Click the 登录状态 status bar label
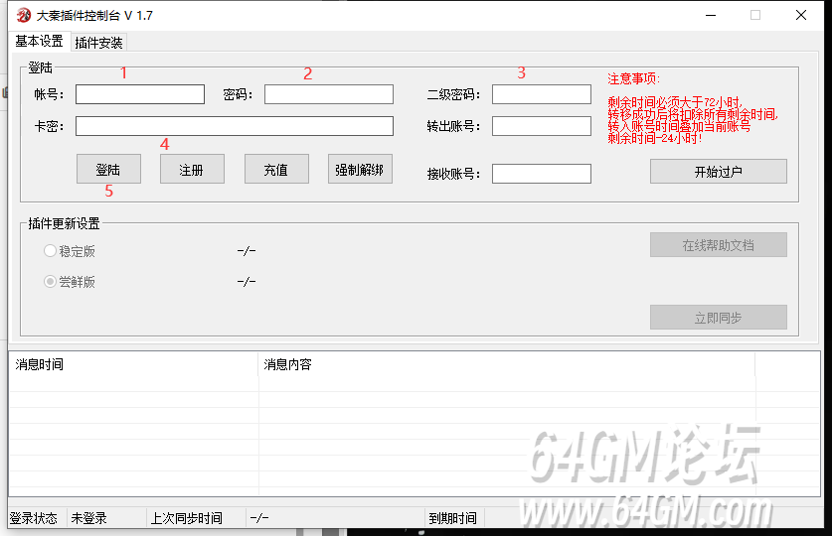832x536 pixels. (34, 518)
